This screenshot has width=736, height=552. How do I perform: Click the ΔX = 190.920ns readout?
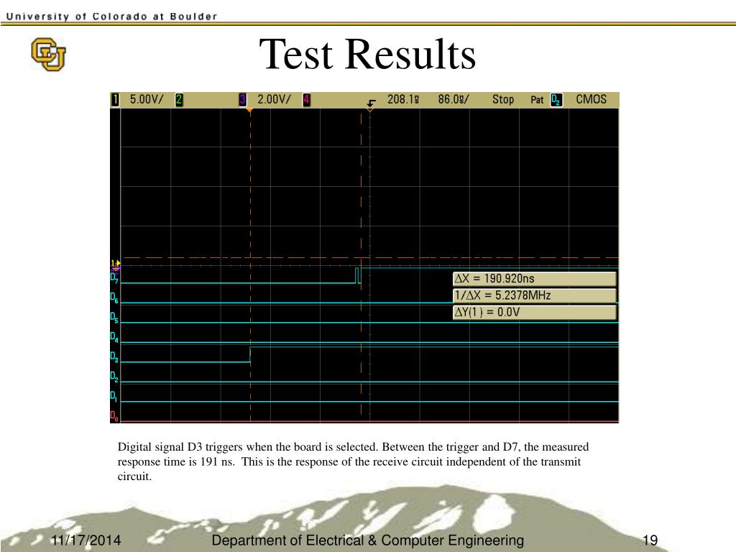(x=534, y=279)
